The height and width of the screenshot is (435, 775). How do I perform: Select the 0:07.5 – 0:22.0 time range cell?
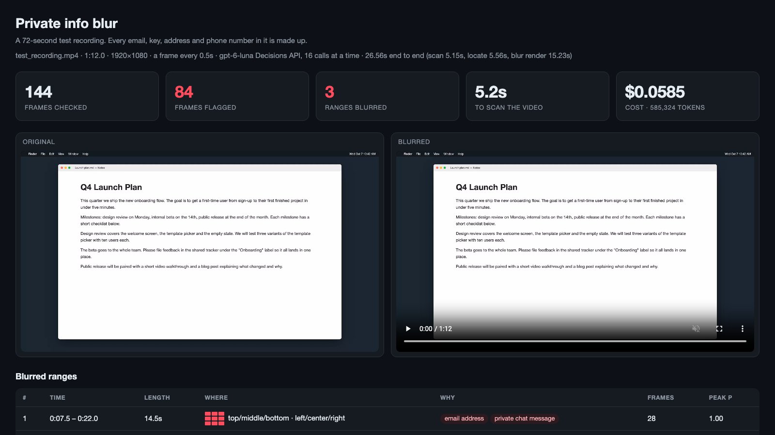pos(74,419)
